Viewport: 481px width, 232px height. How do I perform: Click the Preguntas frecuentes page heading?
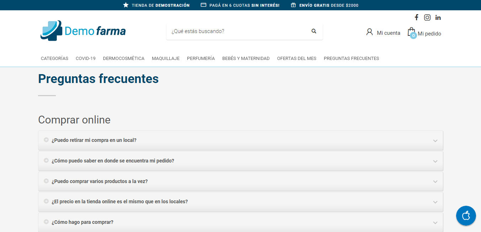[x=98, y=79]
